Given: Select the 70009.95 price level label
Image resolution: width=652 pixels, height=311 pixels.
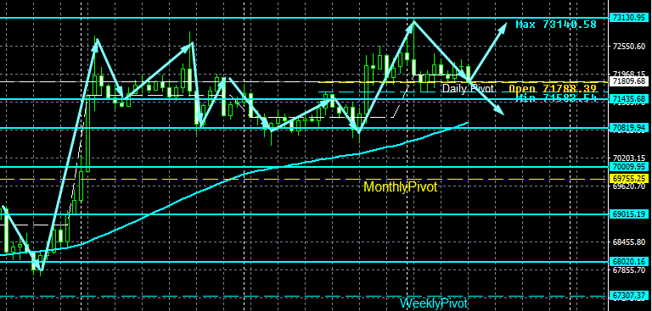Looking at the screenshot, I should (628, 166).
